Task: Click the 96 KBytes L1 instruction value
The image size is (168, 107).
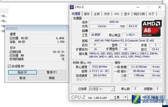Action: (x=139, y=71)
